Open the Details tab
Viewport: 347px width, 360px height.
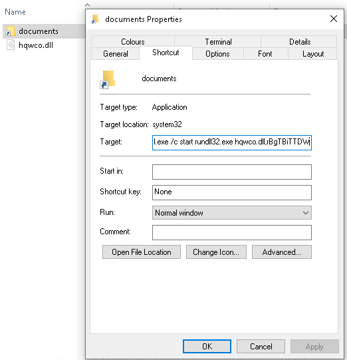click(x=300, y=42)
